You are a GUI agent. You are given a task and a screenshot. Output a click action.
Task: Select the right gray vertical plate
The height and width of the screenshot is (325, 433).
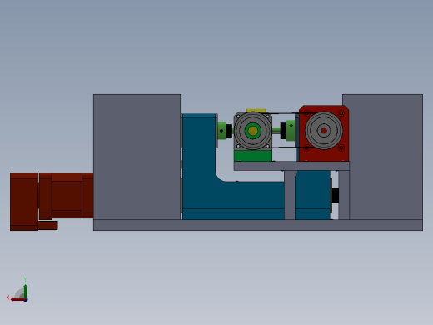coord(386,157)
